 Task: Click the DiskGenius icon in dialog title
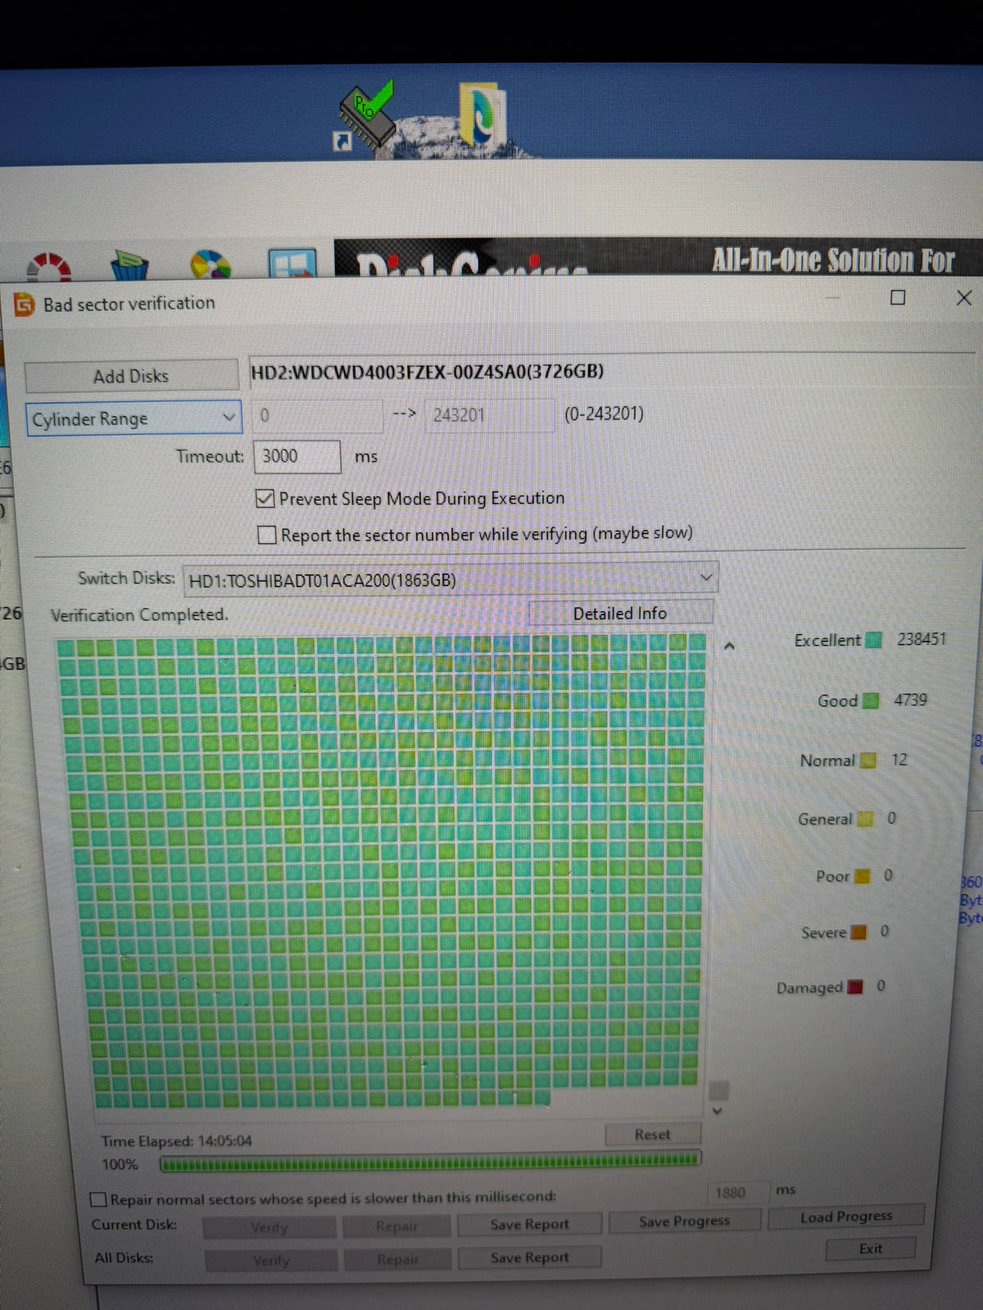24,305
